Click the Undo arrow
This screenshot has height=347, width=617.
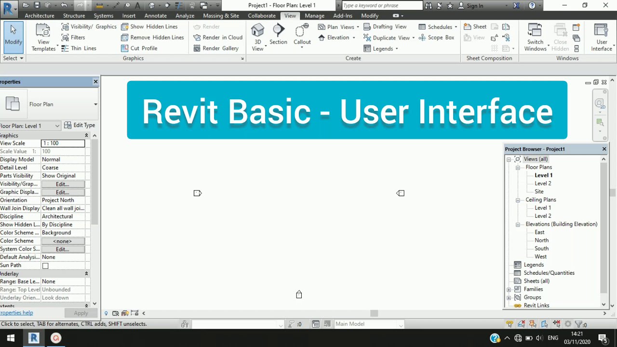click(x=64, y=5)
